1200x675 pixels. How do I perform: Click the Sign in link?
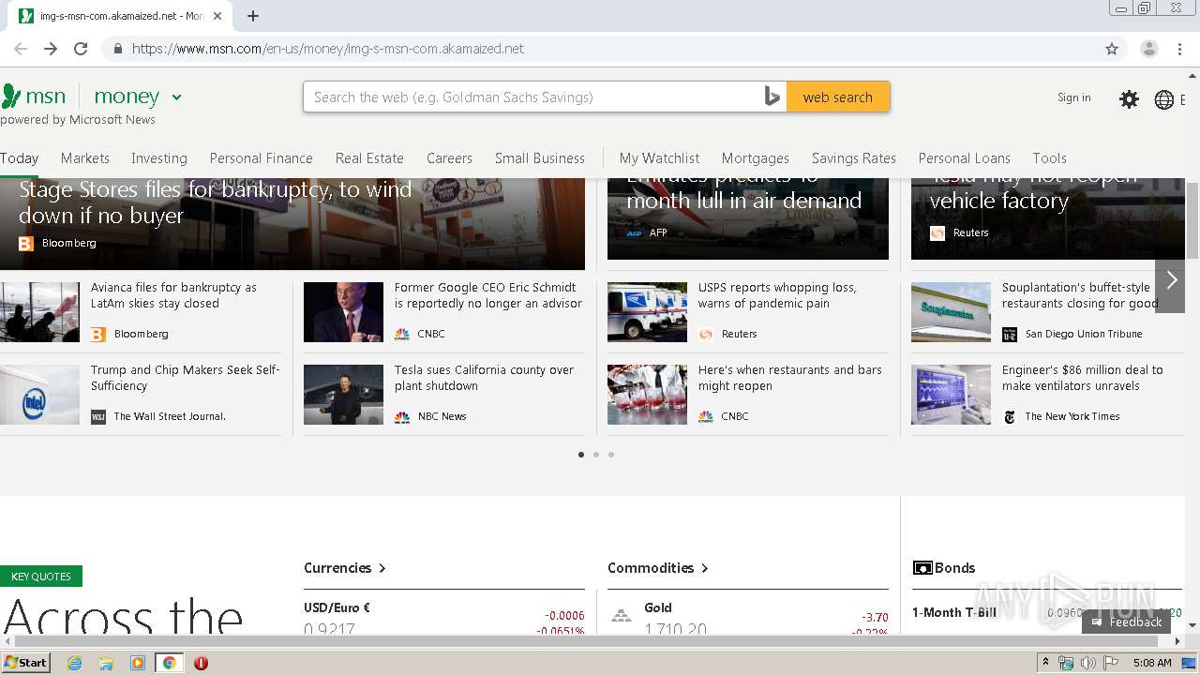[x=1074, y=97]
